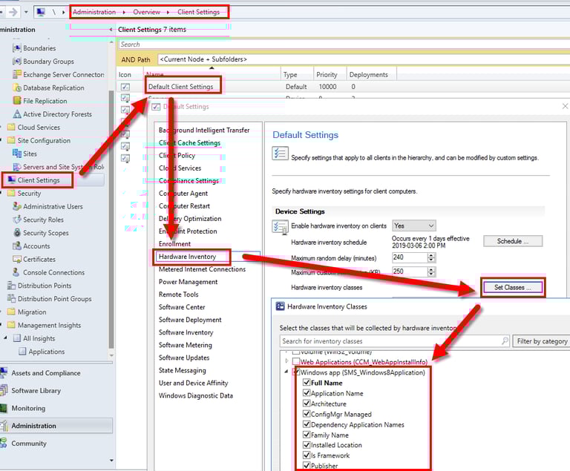Click the Assets and Compliance workspace icon
Screen dimensions: 570x471
coord(4,373)
